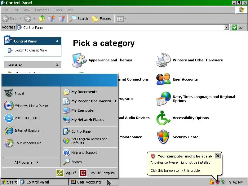Open My Network Places from Start menu
248x186 pixels.
90,120
